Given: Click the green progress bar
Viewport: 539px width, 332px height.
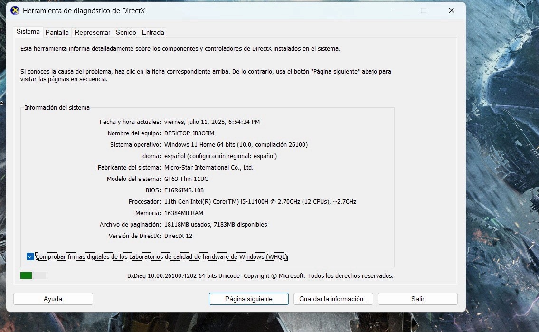Looking at the screenshot, I should (33, 275).
